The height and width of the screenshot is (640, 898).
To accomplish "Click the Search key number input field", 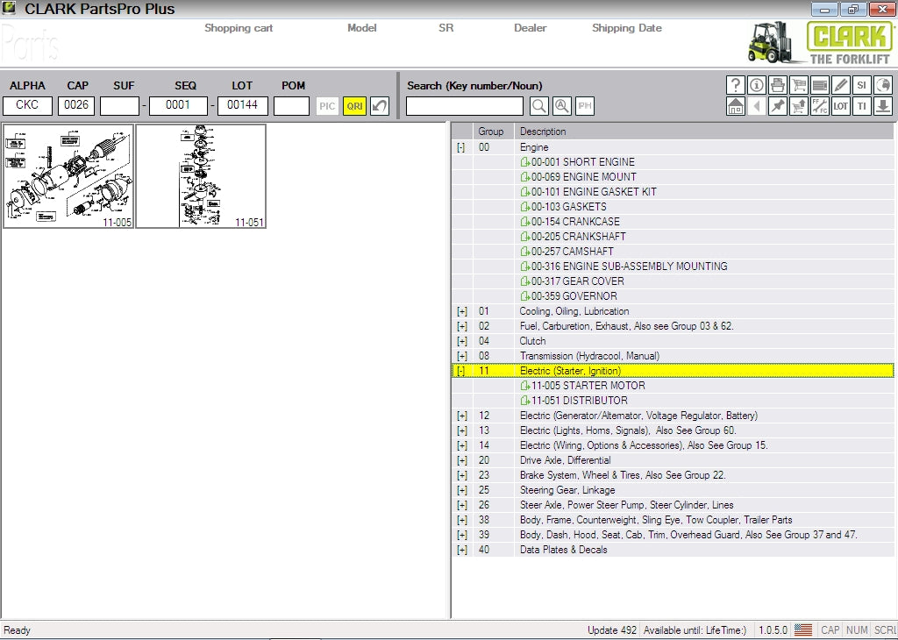I will (x=464, y=106).
